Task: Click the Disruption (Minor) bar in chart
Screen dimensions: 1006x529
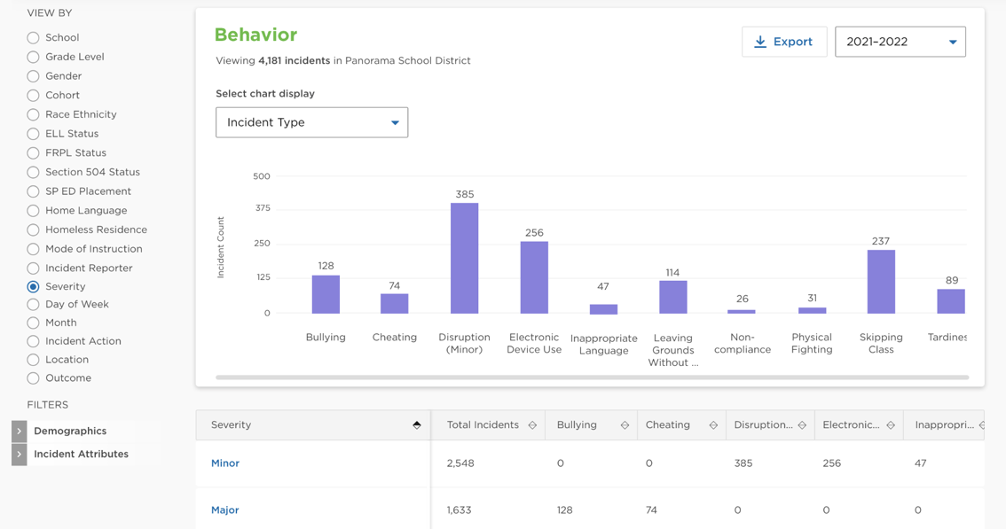Action: coord(464,258)
